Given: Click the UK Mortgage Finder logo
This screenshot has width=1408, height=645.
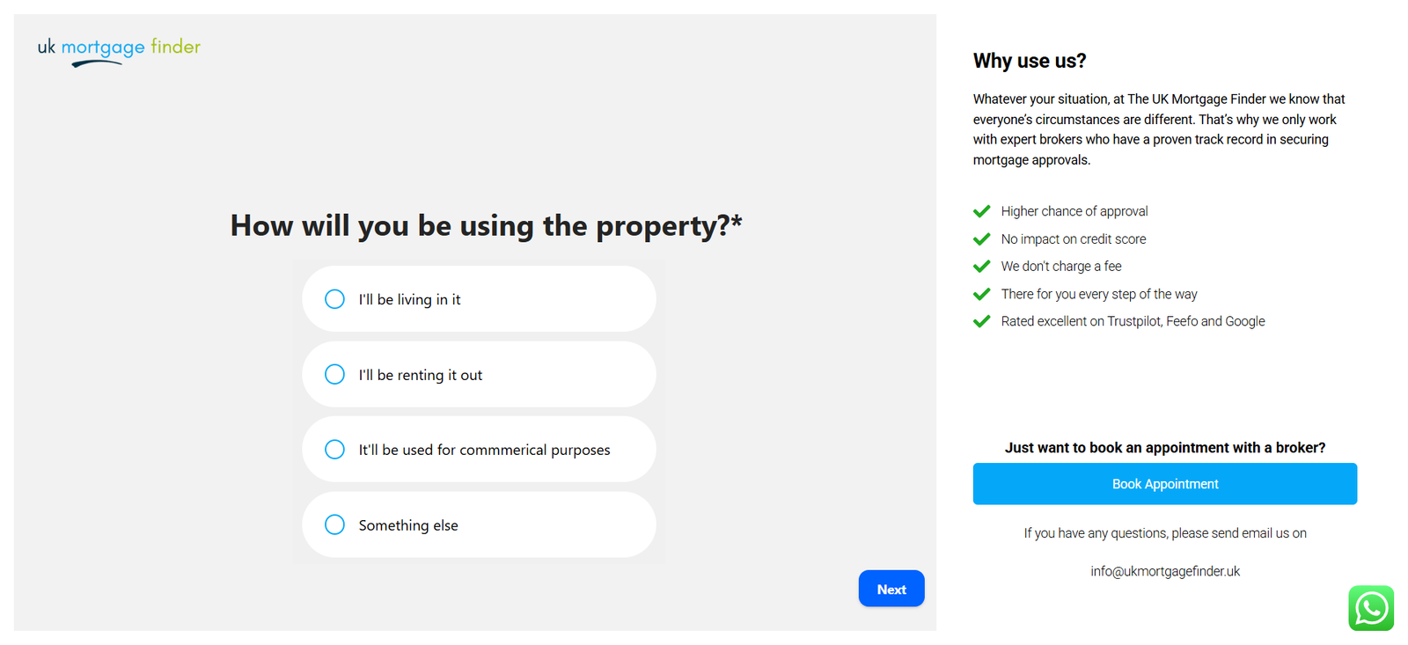Looking at the screenshot, I should pos(119,50).
